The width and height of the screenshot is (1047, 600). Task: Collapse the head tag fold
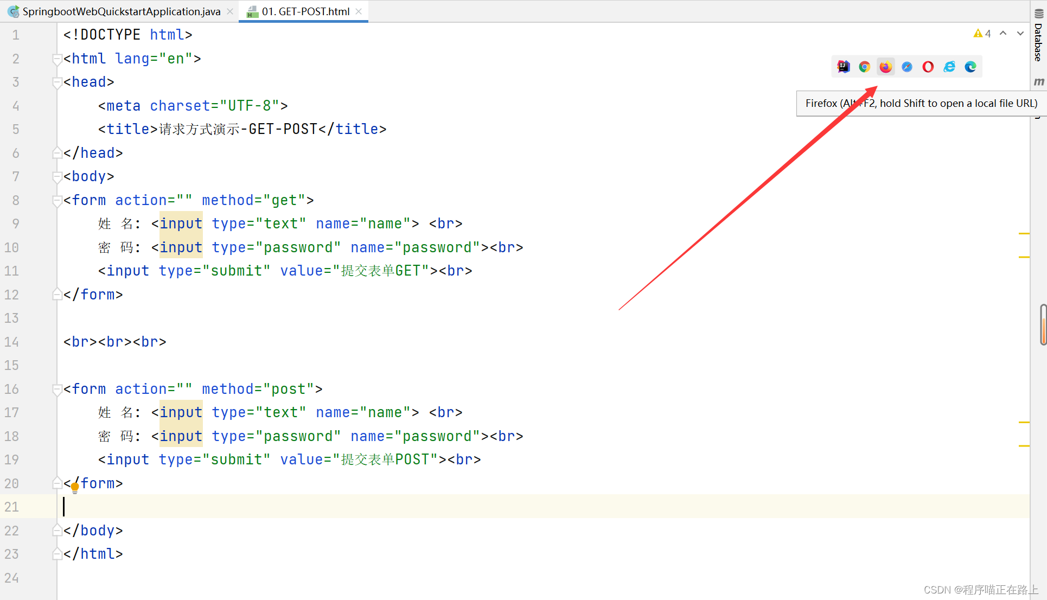click(56, 82)
